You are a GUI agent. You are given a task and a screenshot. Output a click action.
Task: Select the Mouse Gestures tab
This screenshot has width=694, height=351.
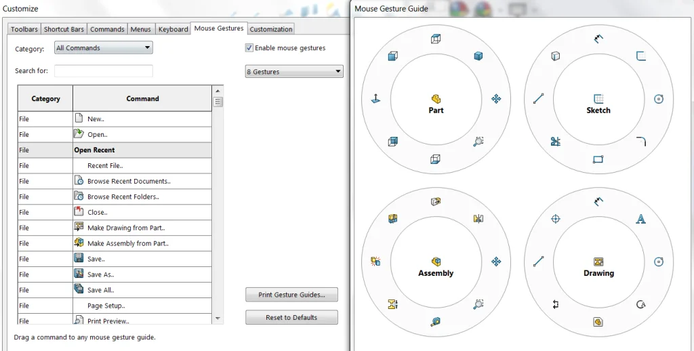point(219,28)
